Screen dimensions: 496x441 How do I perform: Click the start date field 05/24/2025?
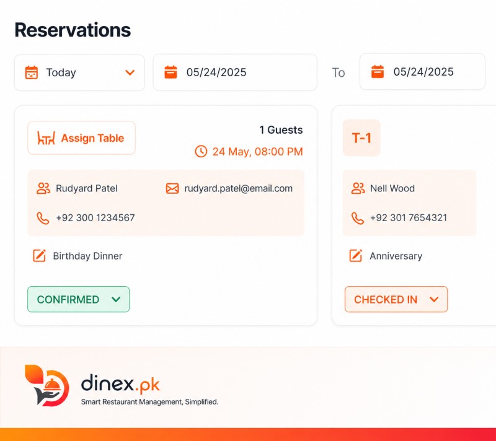pos(235,72)
